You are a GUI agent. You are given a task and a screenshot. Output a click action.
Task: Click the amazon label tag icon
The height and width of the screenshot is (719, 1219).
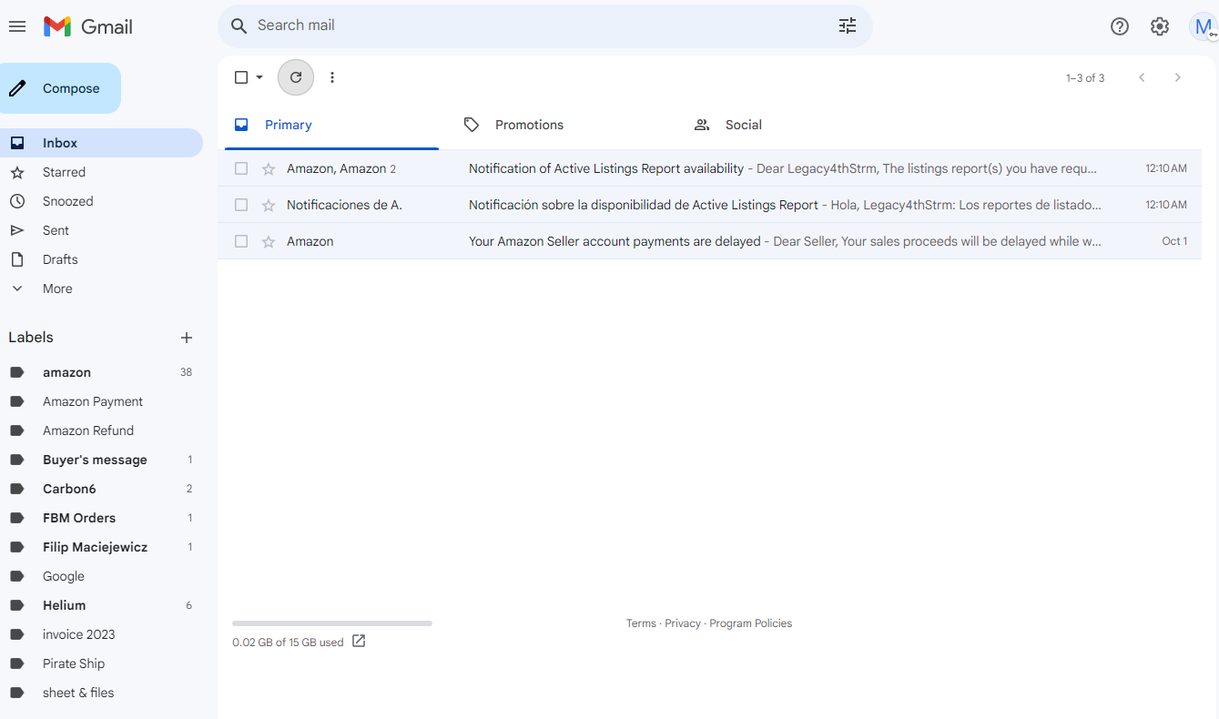(x=17, y=372)
